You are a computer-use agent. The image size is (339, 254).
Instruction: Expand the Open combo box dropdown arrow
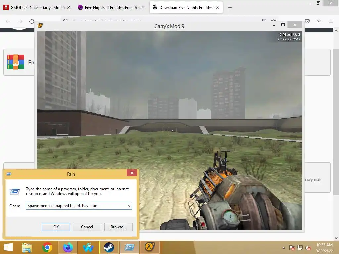click(129, 206)
